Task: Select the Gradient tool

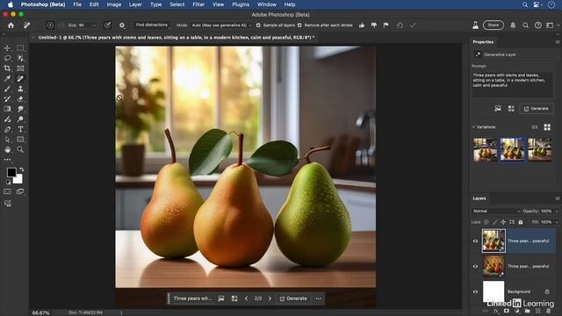Action: tap(7, 109)
